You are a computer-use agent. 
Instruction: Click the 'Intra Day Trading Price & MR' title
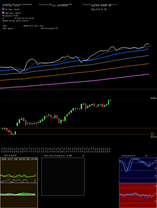(x=58, y=156)
